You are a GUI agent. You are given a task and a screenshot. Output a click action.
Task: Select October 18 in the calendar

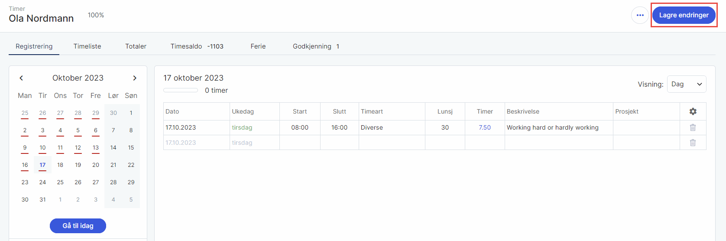click(x=60, y=165)
